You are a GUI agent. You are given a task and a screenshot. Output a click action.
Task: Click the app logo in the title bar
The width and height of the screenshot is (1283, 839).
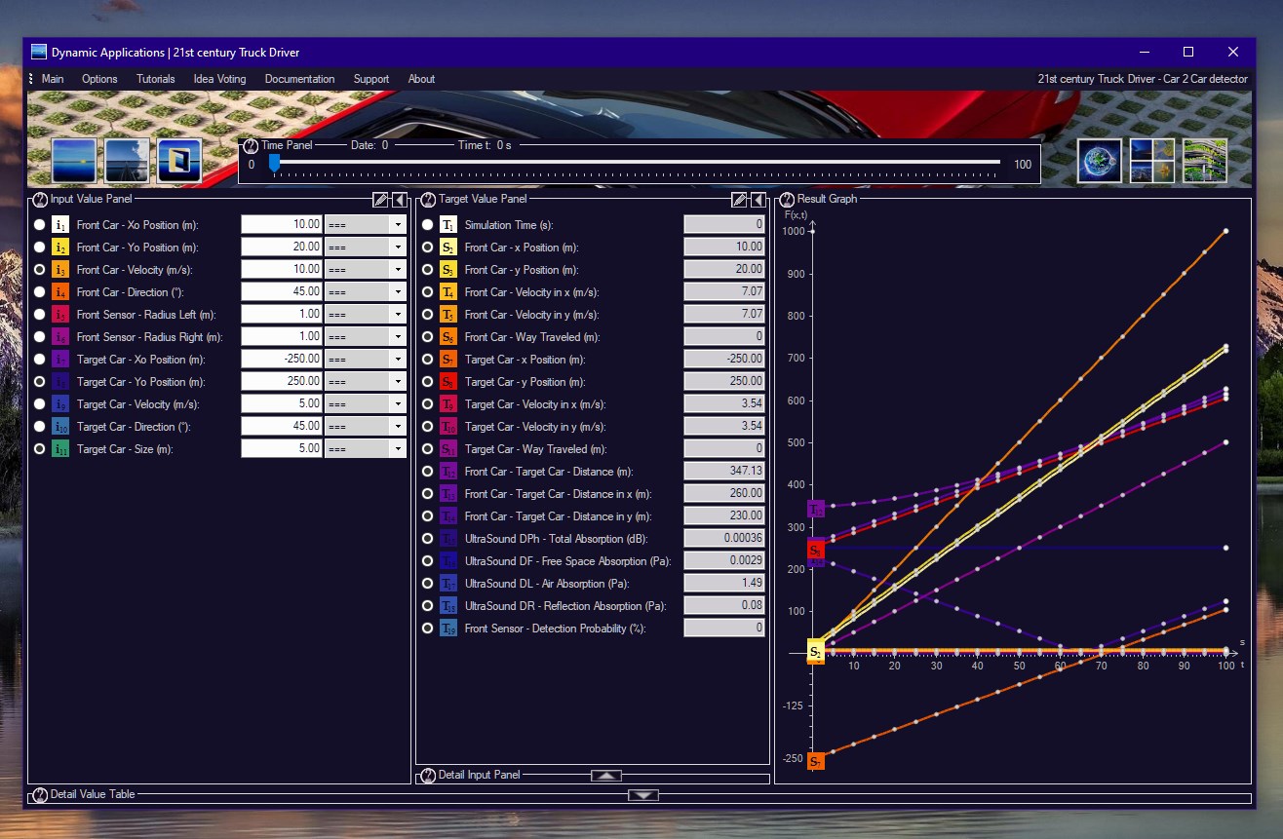pyautogui.click(x=39, y=52)
